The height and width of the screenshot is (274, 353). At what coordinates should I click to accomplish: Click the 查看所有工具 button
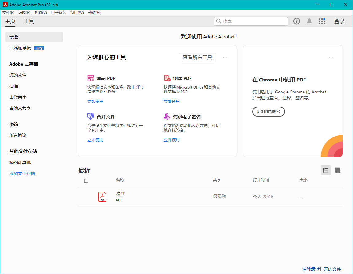[198, 58]
